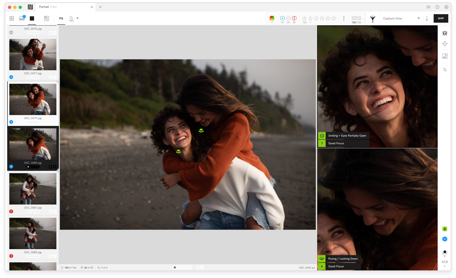
Task: Set star rating on DSC_0680.jpg thumbnail
Action: click(x=33, y=167)
